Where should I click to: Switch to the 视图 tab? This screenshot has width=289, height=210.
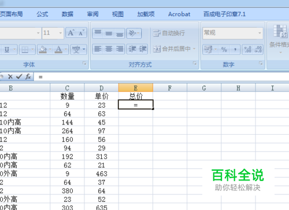pos(118,14)
